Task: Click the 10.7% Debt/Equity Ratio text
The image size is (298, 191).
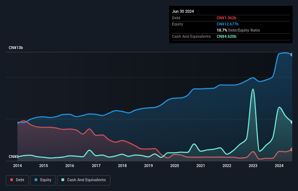Action: click(238, 30)
